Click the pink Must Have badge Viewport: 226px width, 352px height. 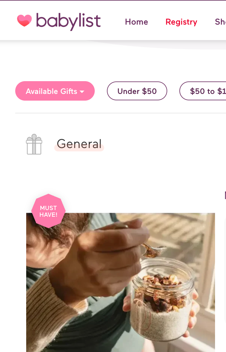[x=48, y=211]
